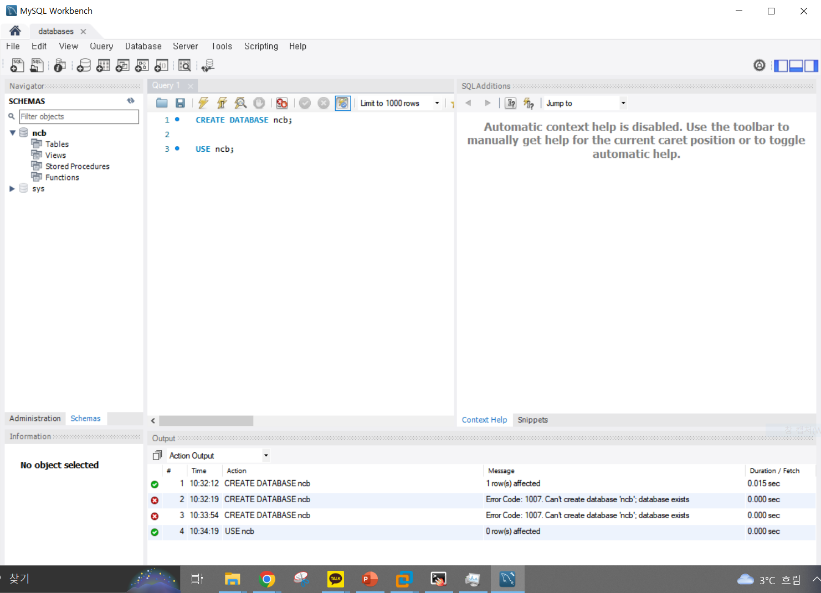Open the Scripting menu
Viewport: 821px width, 593px height.
(261, 47)
